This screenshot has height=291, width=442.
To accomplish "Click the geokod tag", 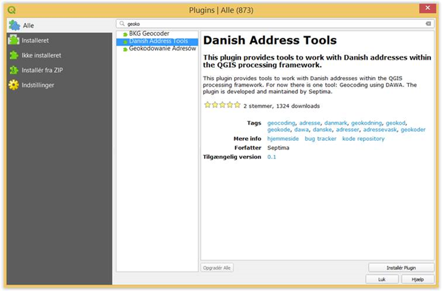I will 396,123.
